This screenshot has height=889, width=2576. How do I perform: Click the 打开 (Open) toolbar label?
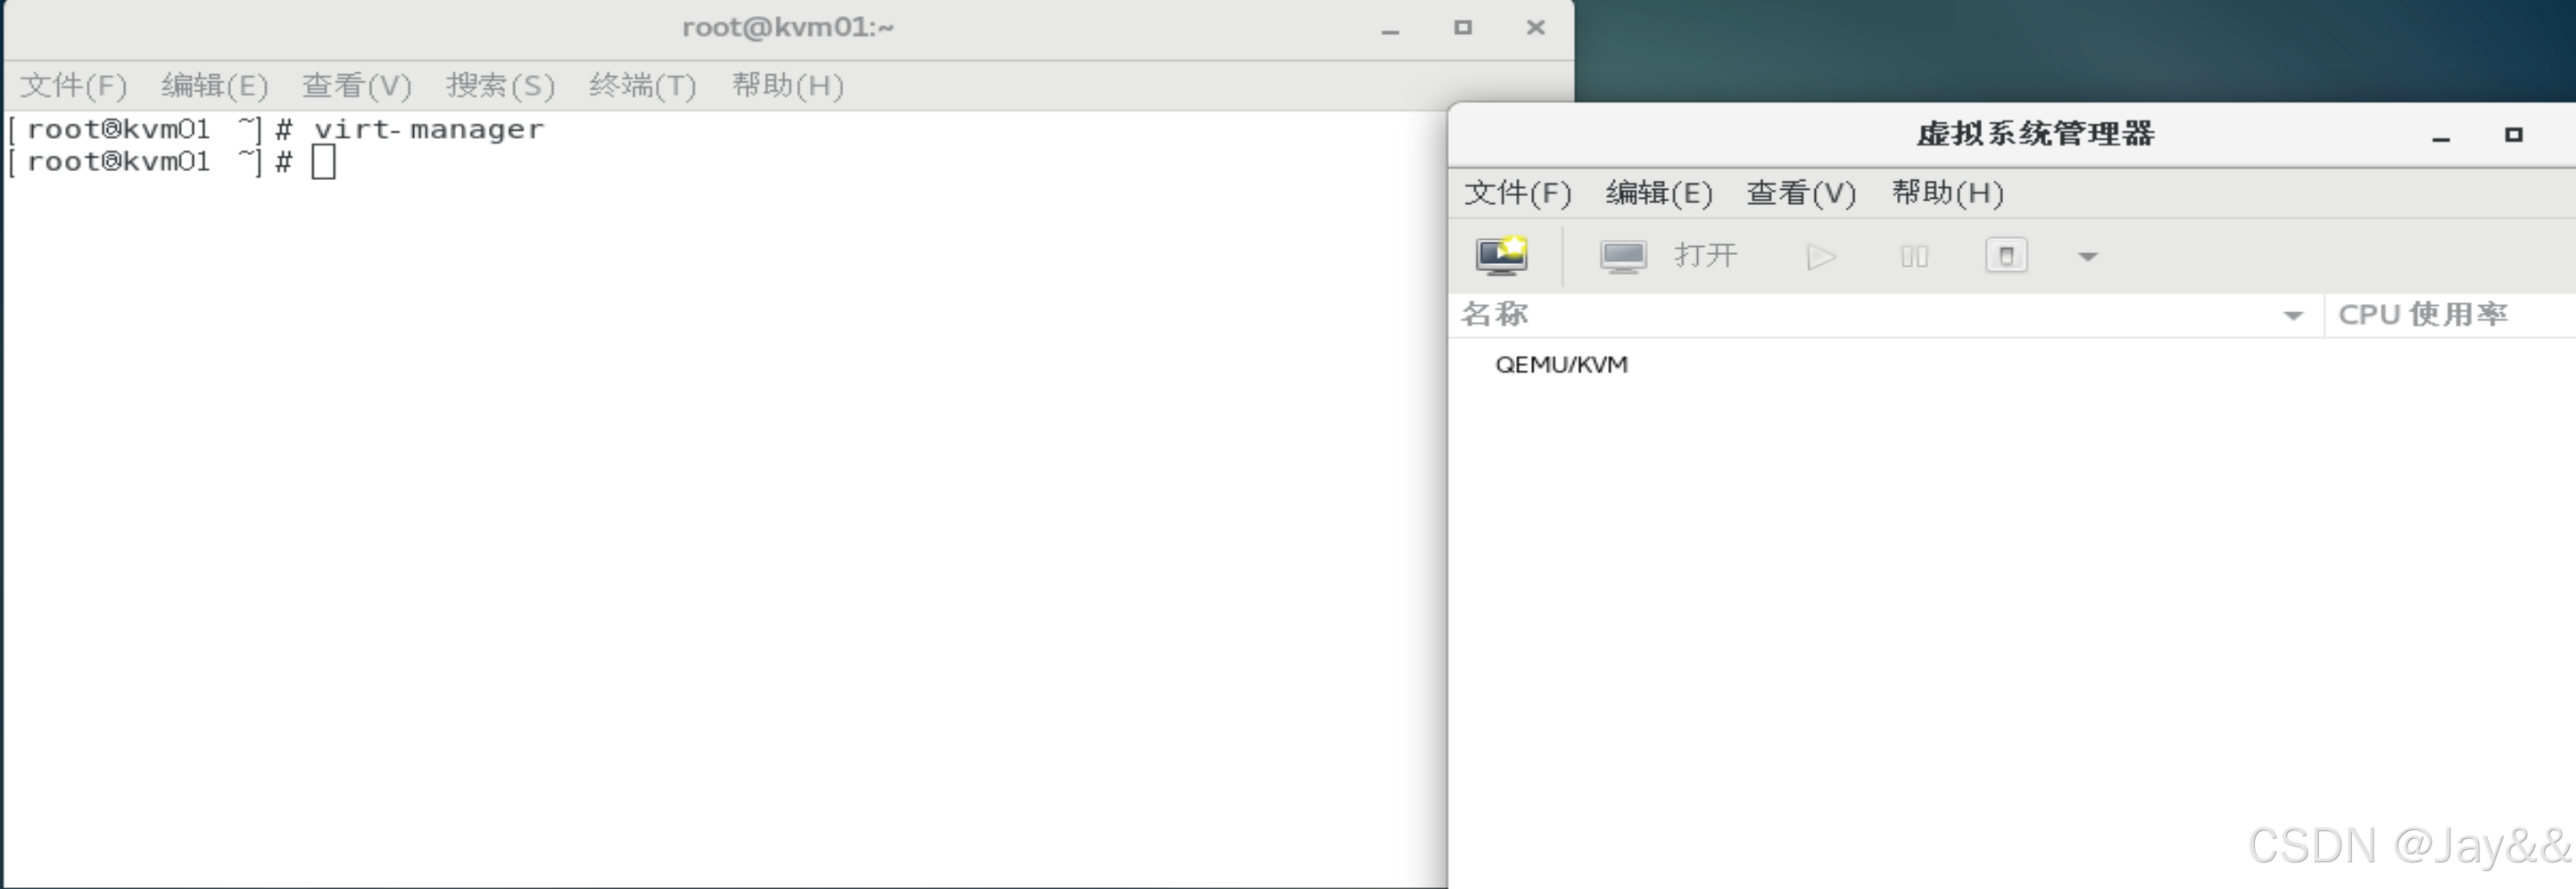[1706, 256]
